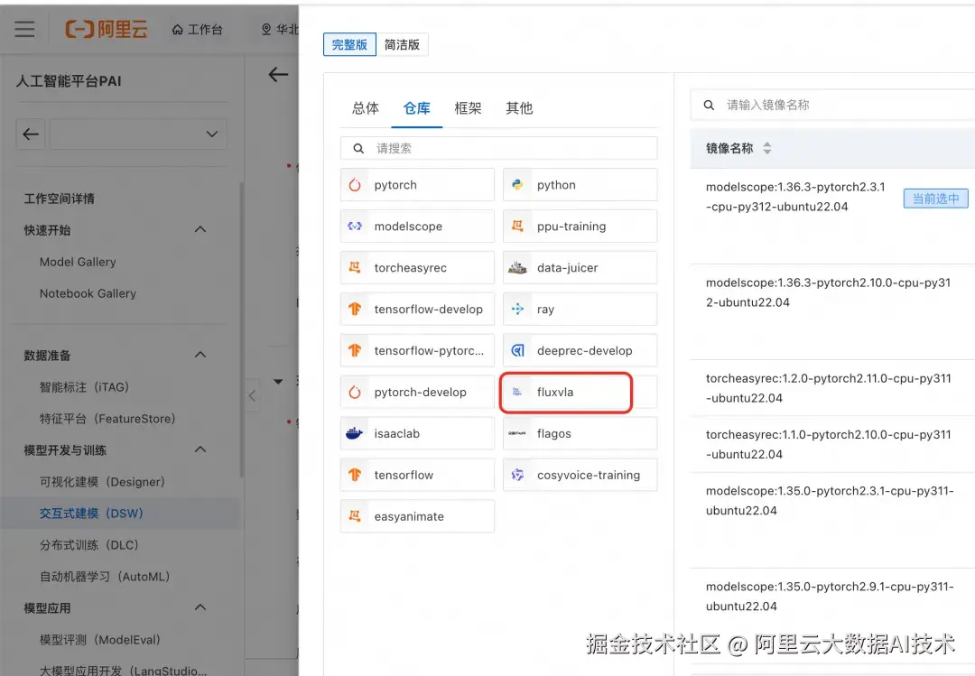Click the search icon in repository search
The image size is (975, 676).
358,149
